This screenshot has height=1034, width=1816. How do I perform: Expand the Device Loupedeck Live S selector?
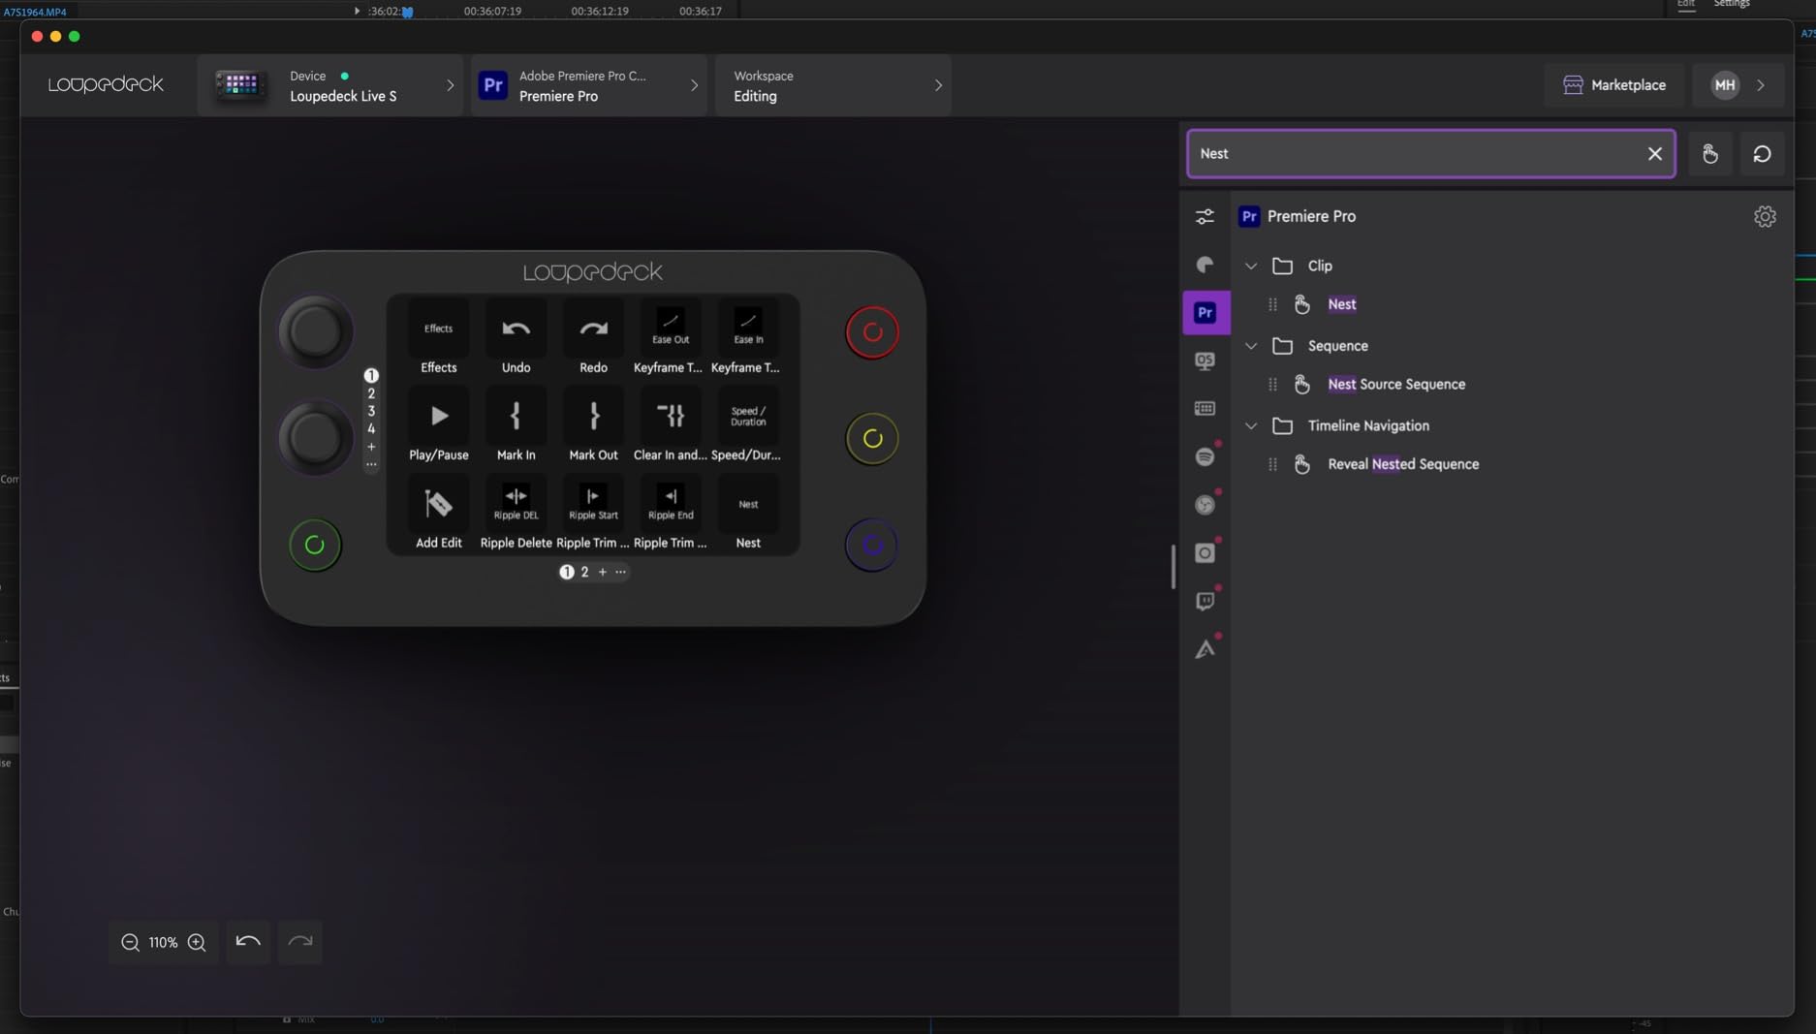[x=450, y=85]
